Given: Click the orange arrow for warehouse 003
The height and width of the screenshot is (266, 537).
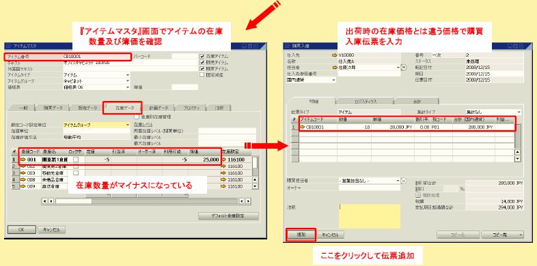Looking at the screenshot, I should [23, 173].
